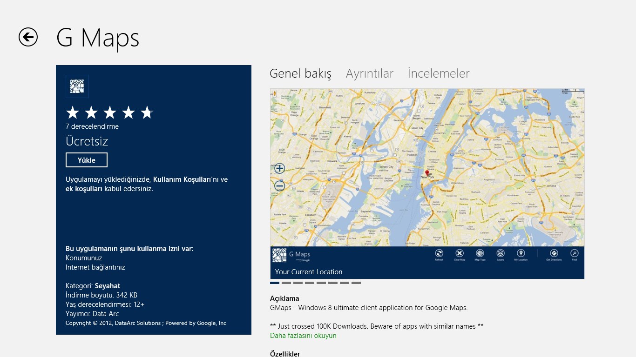Image resolution: width=636 pixels, height=357 pixels.
Task: Click the red New York map pin
Action: [x=427, y=173]
